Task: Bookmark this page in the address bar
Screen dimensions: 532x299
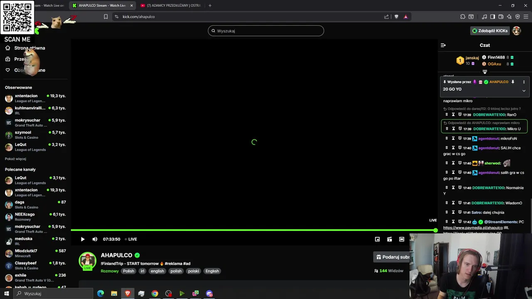Action: click(x=106, y=17)
